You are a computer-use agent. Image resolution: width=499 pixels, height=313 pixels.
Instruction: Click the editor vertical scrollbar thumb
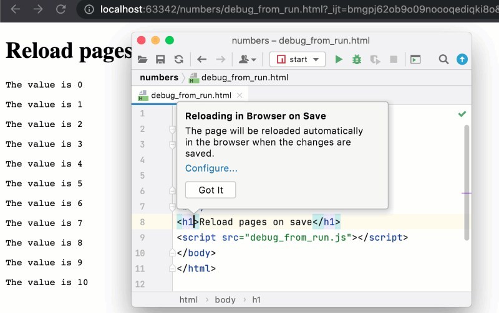point(467,182)
